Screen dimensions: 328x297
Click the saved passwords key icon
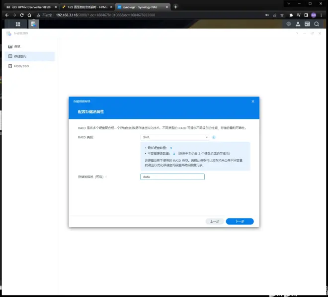point(267,15)
